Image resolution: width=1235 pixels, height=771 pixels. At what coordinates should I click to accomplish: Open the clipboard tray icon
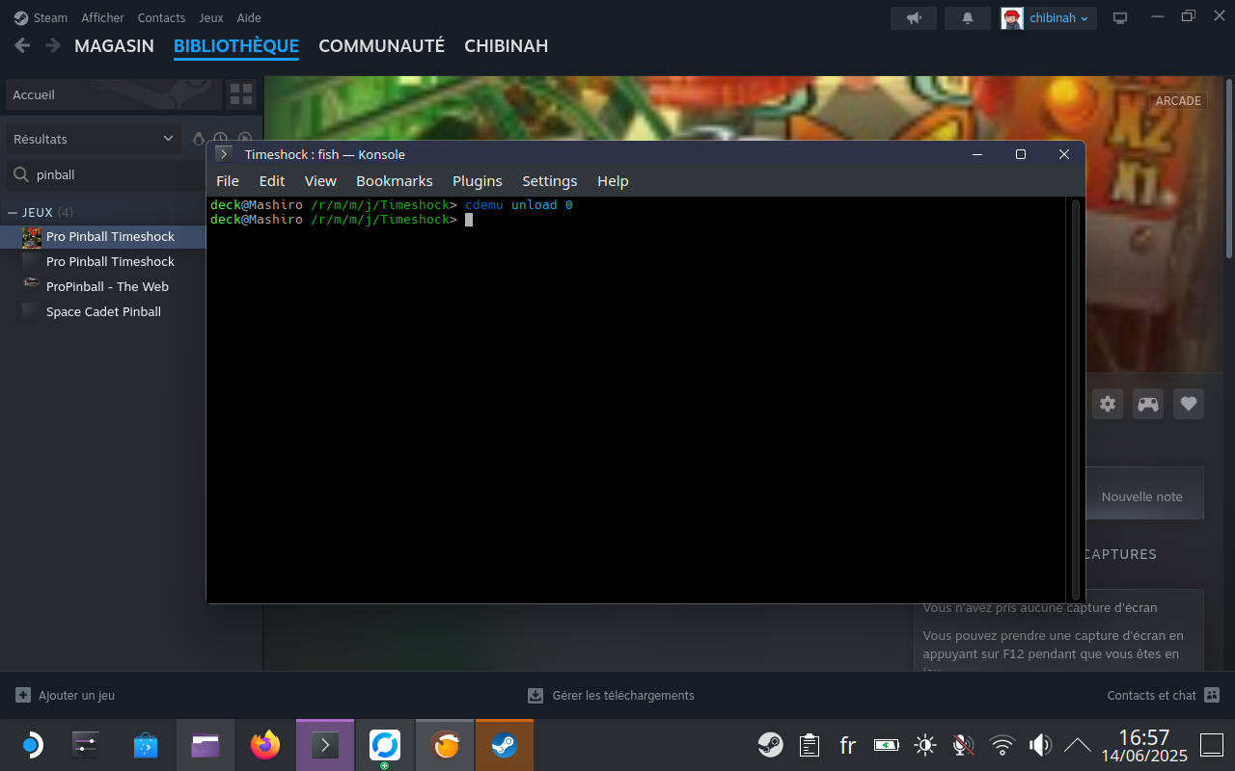pos(810,745)
